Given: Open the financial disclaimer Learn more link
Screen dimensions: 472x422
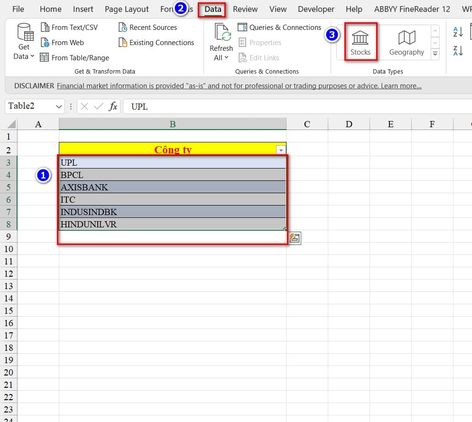Looking at the screenshot, I should (401, 86).
